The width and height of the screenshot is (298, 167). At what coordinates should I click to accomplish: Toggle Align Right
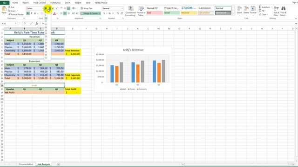pos(68,13)
